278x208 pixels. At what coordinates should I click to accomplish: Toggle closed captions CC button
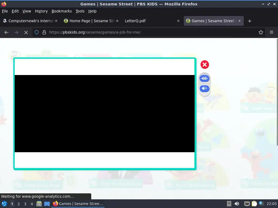tap(204, 78)
